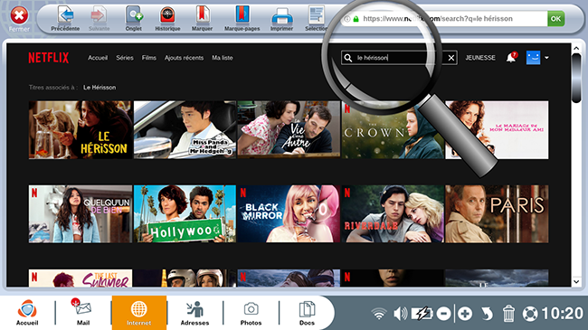Click the blue profile avatar icon
The height and width of the screenshot is (330, 588).
coord(533,58)
